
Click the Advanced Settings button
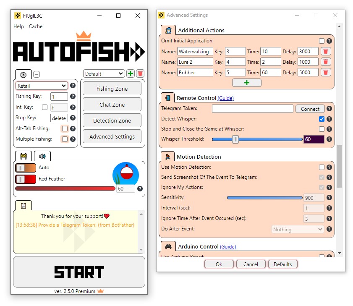(x=112, y=136)
